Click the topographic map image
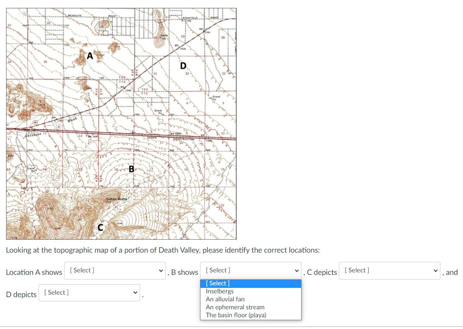The width and height of the screenshot is (463, 329). tap(121, 124)
